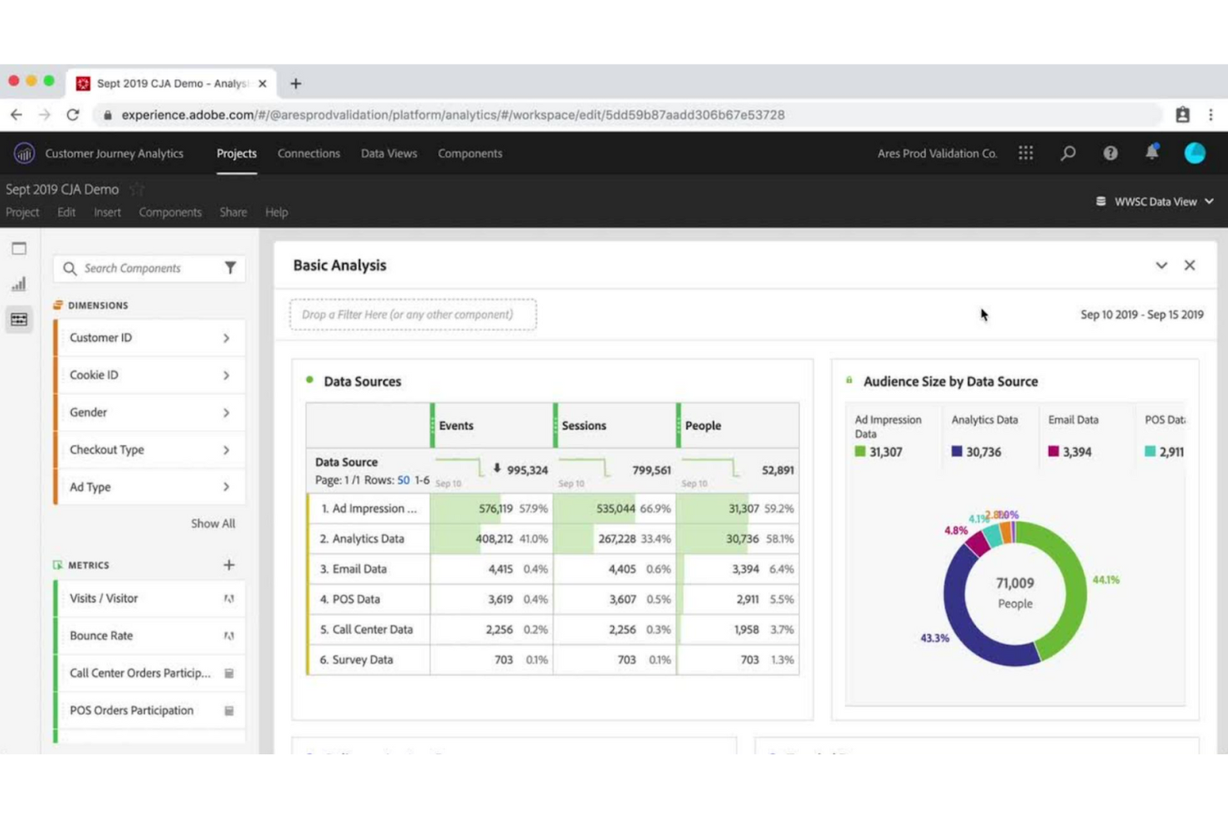Open the Help menu
This screenshot has width=1228, height=819.
click(276, 212)
